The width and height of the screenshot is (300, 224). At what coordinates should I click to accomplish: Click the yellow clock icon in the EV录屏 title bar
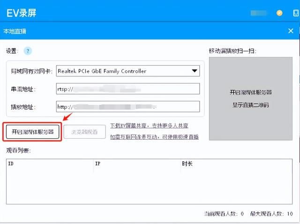click(279, 13)
